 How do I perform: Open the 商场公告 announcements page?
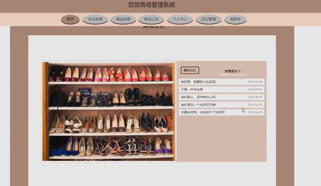tap(151, 19)
